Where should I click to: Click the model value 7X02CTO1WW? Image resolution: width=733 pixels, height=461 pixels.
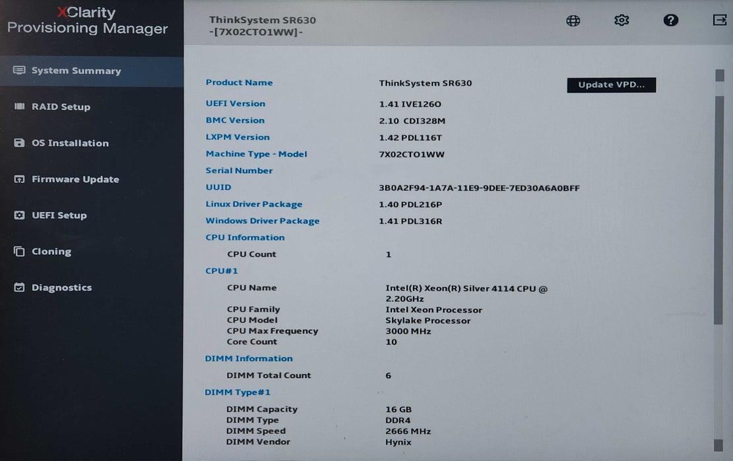coord(412,155)
